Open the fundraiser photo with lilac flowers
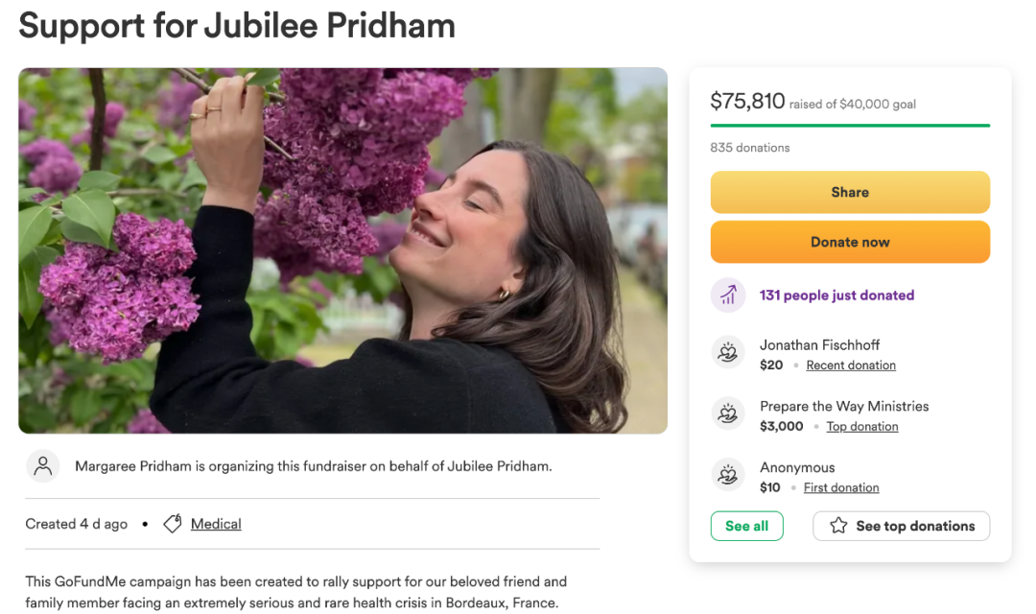This screenshot has height=614, width=1036. click(342, 250)
